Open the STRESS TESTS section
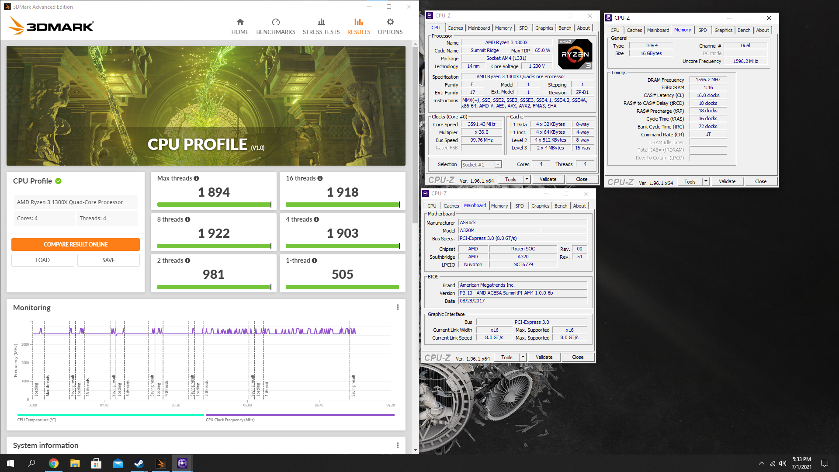The height and width of the screenshot is (472, 839). pyautogui.click(x=321, y=26)
